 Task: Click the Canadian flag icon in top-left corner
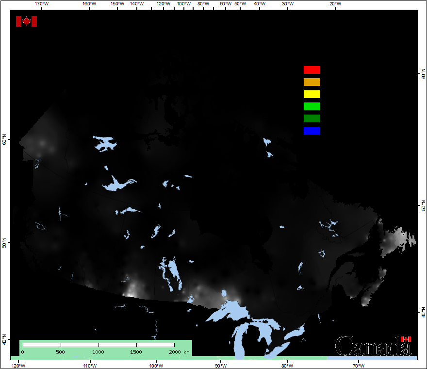[x=26, y=21]
